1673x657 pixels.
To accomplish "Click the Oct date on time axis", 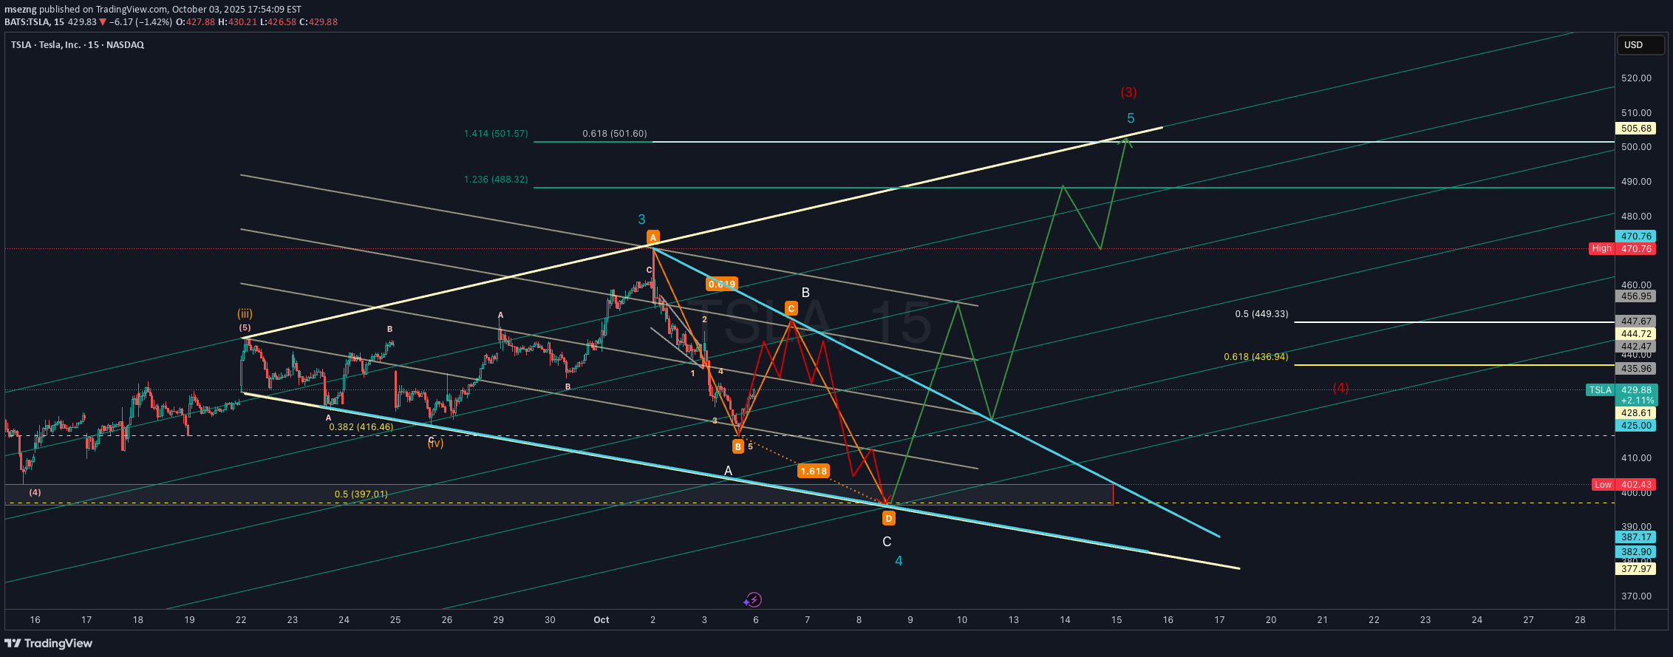I will tap(602, 620).
